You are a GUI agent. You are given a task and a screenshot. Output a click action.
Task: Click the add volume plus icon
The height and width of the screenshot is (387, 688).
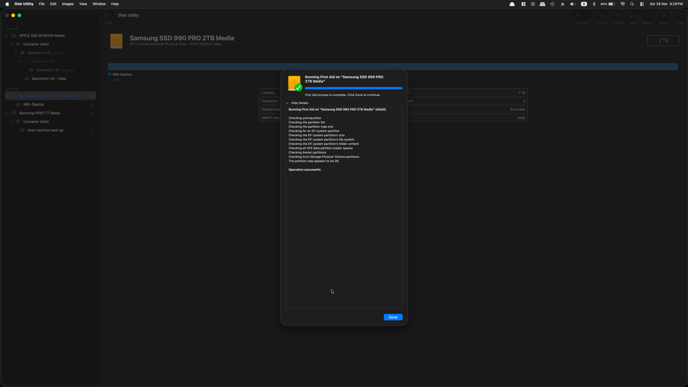click(578, 15)
